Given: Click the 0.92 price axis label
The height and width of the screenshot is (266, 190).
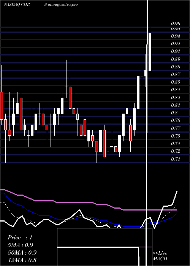Looking at the screenshot, I should click(176, 44).
